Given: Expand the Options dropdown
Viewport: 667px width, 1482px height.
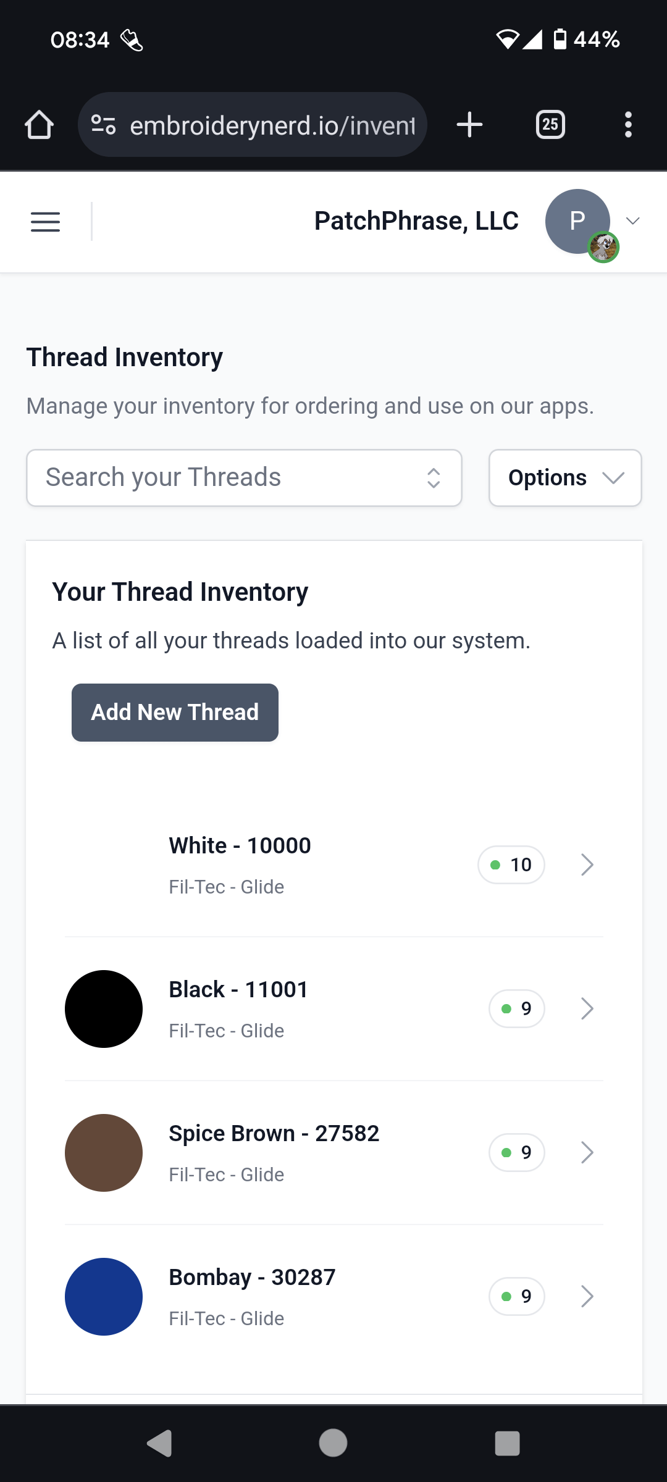Looking at the screenshot, I should [x=564, y=477].
